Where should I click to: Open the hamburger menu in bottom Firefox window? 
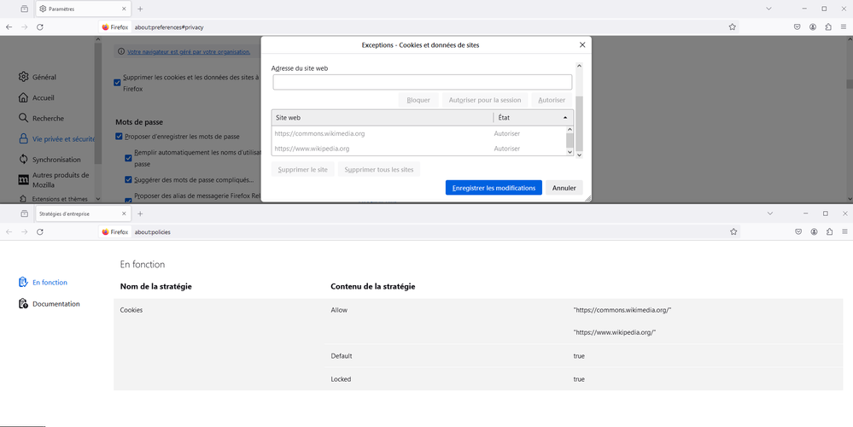tap(844, 231)
